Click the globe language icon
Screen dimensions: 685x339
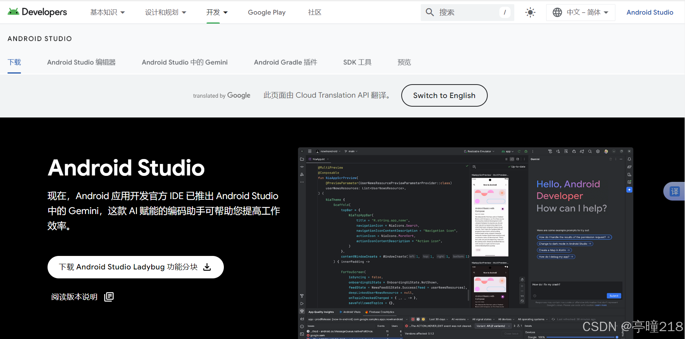557,12
